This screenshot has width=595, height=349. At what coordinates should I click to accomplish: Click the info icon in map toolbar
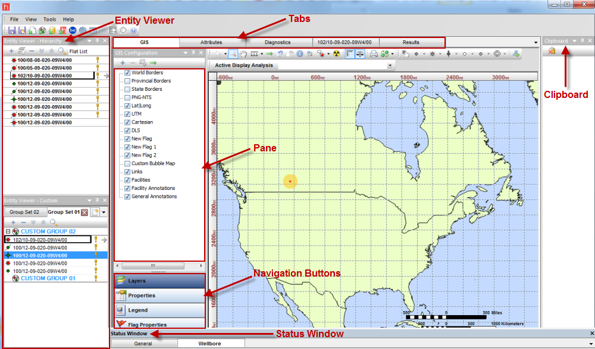click(x=300, y=53)
